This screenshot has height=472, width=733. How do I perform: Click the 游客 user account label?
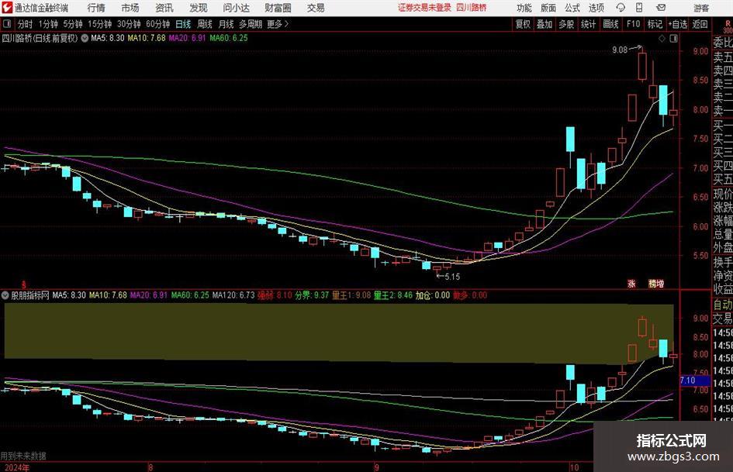[x=701, y=8]
